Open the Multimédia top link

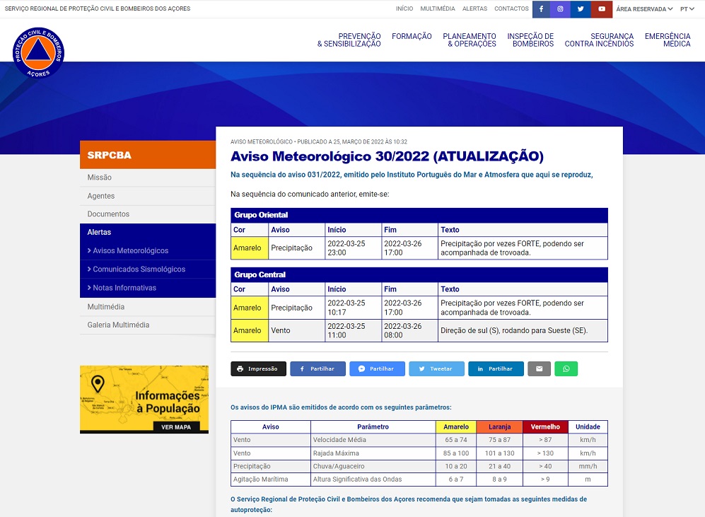pyautogui.click(x=438, y=8)
